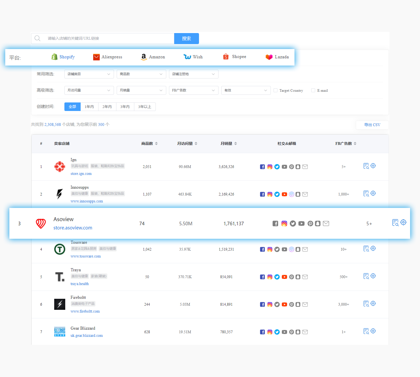Open Tossware's Facebook icon
The height and width of the screenshot is (377, 420).
[262, 249]
